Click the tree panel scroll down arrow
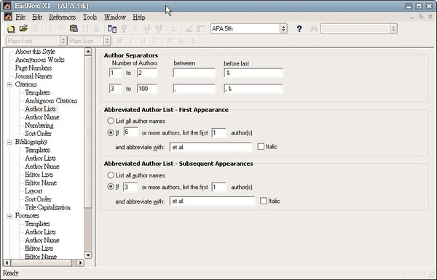 [88, 255]
